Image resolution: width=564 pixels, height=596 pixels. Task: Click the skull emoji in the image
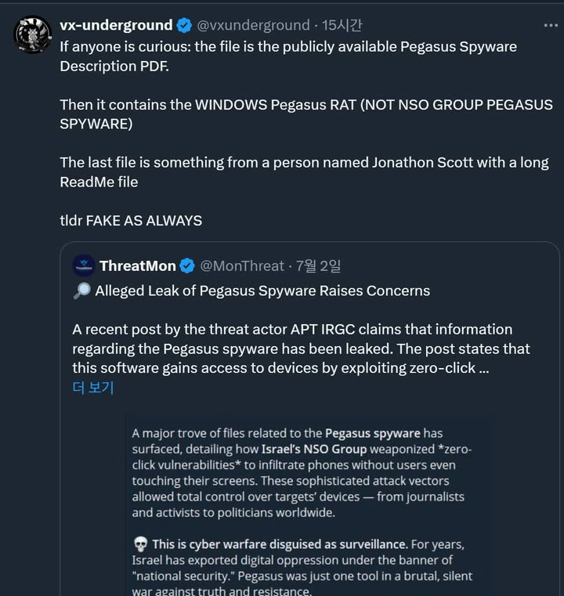(140, 544)
